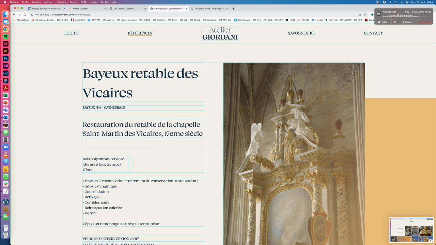Open the Trash in the dock
The height and width of the screenshot is (245, 436).
pyautogui.click(x=5, y=234)
